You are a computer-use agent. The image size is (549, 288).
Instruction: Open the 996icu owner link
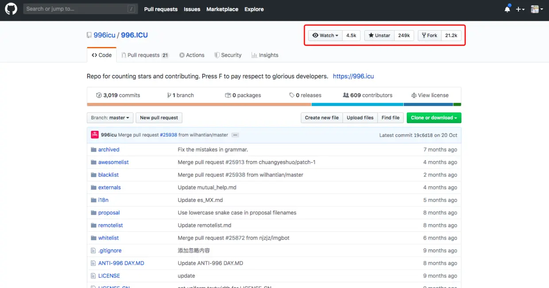(x=104, y=35)
